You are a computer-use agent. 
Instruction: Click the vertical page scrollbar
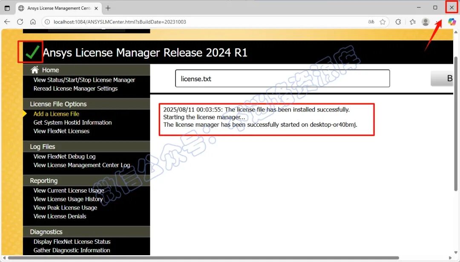coord(456,123)
